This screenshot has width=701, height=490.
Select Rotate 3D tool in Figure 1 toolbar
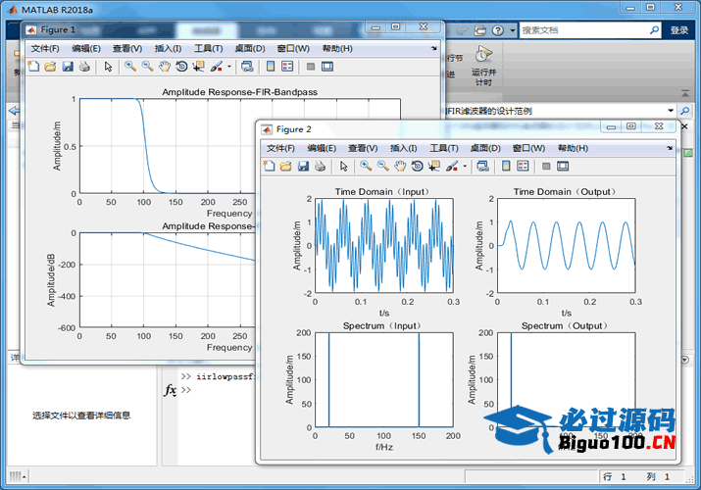181,67
